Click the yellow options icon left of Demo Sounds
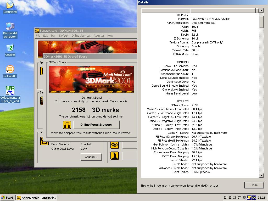Viewport: 268px width, 201px height. coord(44,141)
